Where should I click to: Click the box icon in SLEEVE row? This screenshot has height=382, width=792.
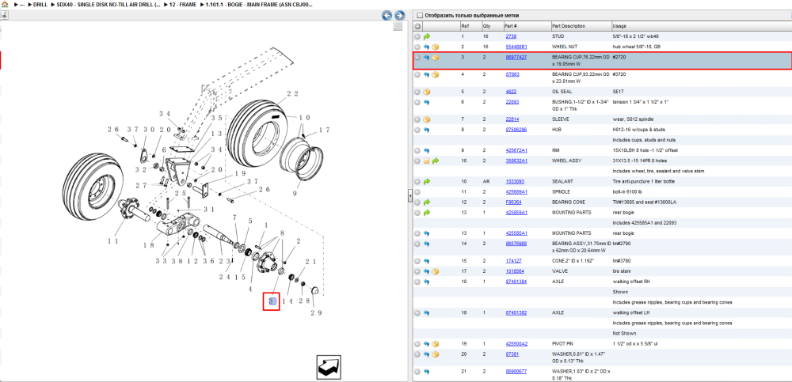click(427, 119)
